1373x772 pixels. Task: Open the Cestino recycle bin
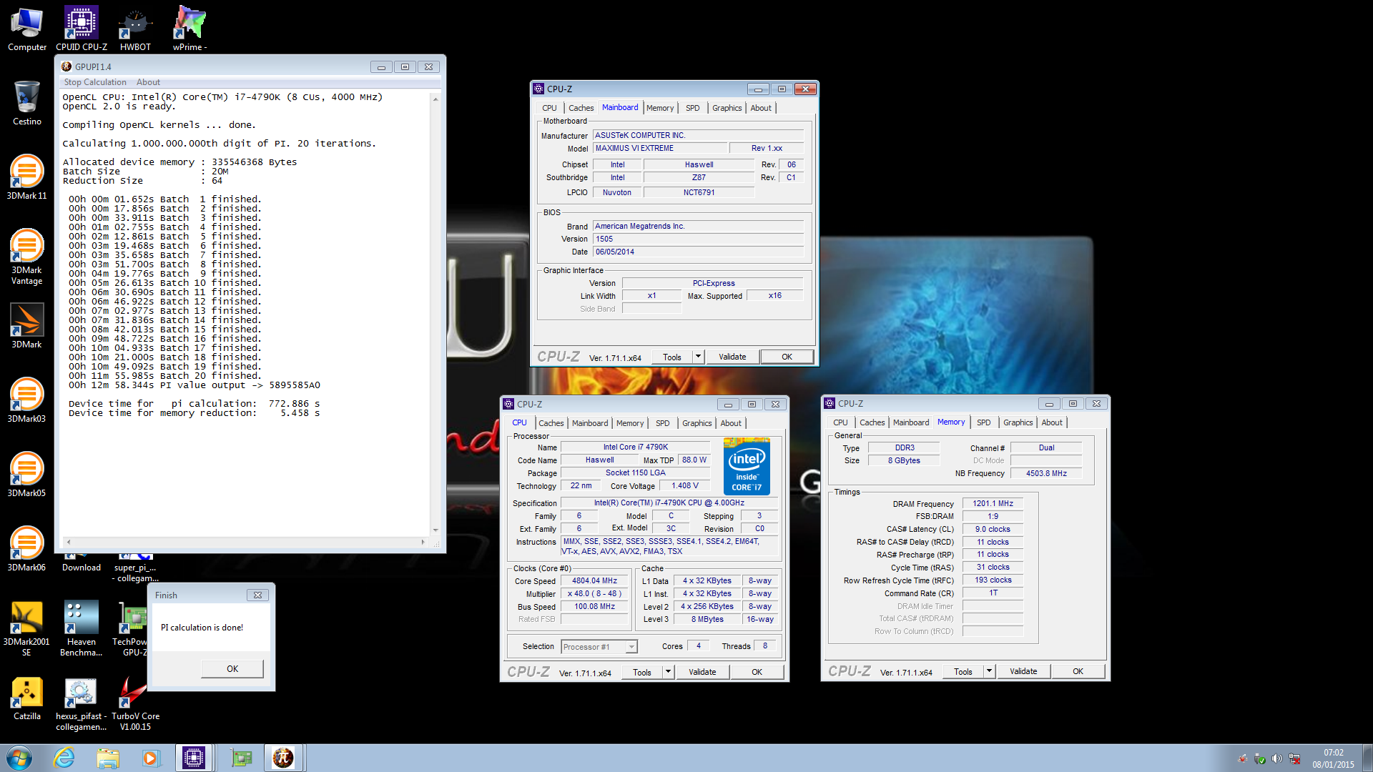27,103
